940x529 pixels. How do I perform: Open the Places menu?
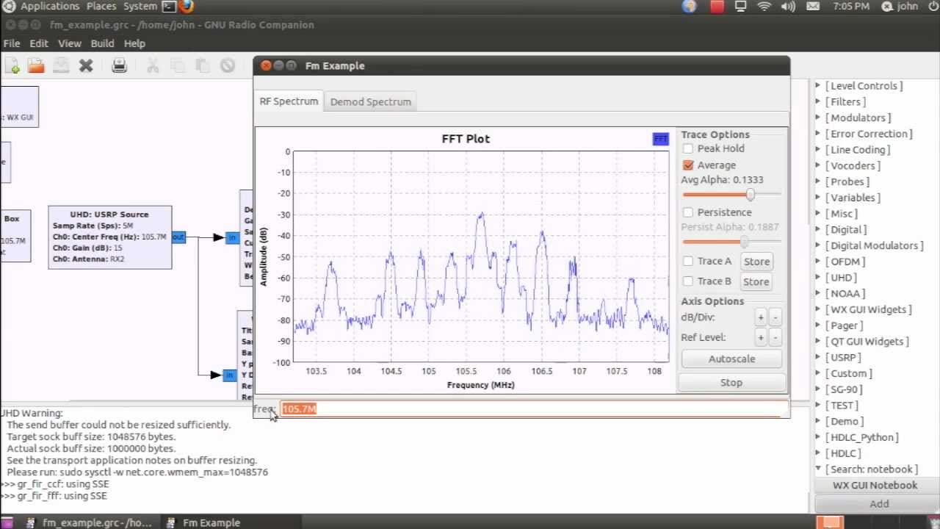pyautogui.click(x=101, y=7)
